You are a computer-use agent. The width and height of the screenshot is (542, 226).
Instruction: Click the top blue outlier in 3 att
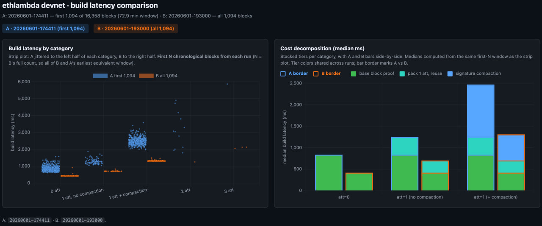227,84
